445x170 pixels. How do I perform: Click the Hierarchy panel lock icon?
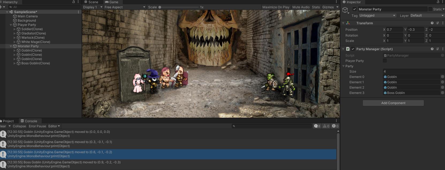click(x=74, y=2)
